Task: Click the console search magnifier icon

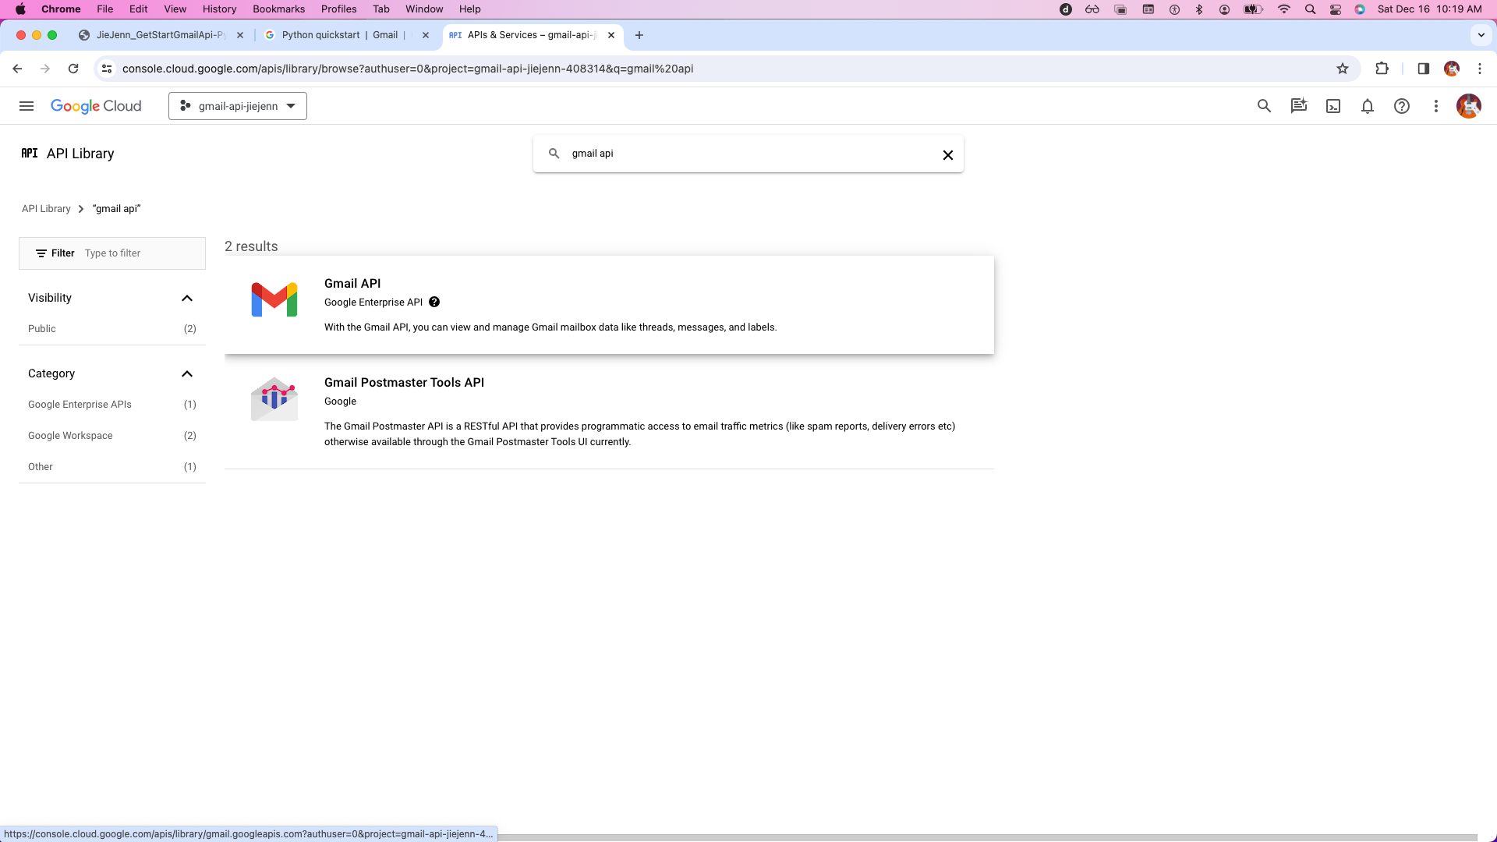Action: point(1264,106)
